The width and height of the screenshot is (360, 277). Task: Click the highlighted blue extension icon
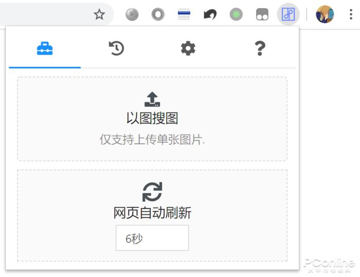pyautogui.click(x=288, y=14)
